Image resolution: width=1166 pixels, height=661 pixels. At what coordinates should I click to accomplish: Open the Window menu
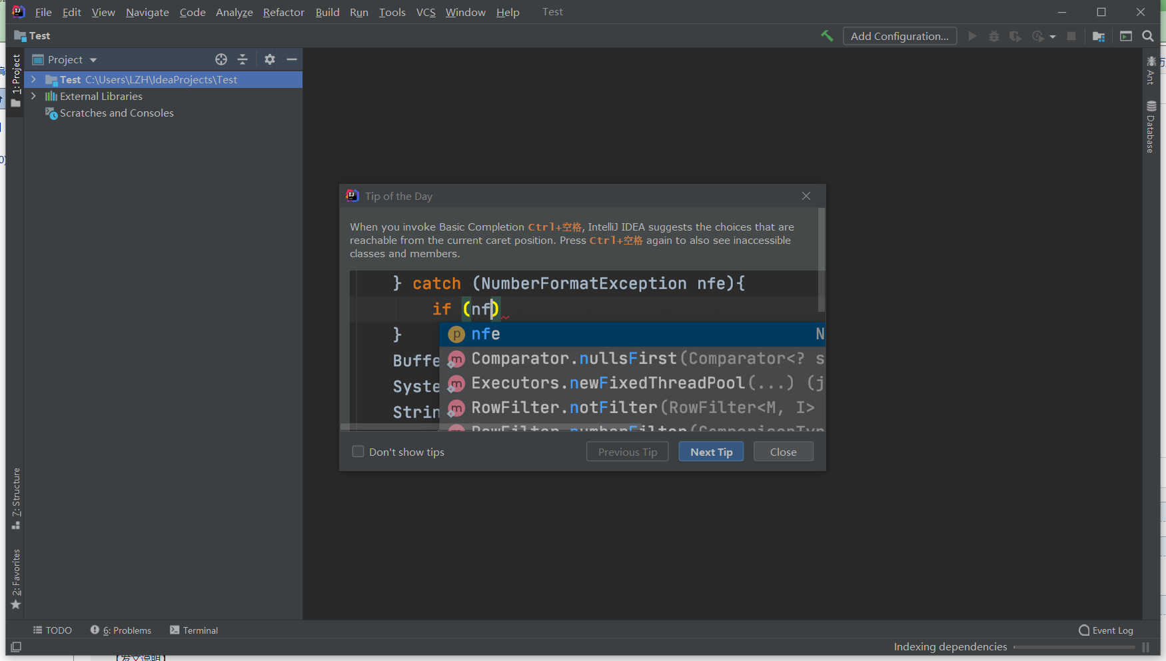(x=466, y=12)
